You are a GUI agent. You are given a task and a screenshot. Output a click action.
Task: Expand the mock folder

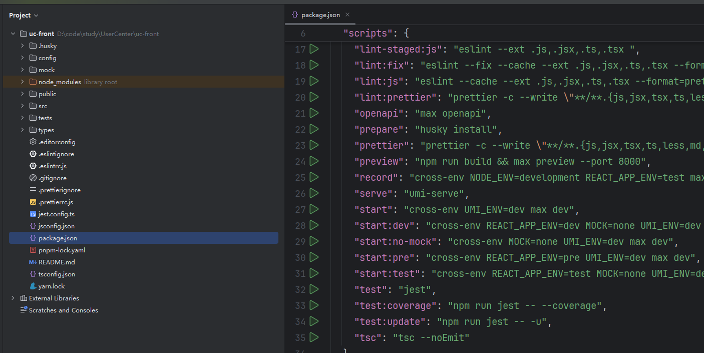click(23, 70)
